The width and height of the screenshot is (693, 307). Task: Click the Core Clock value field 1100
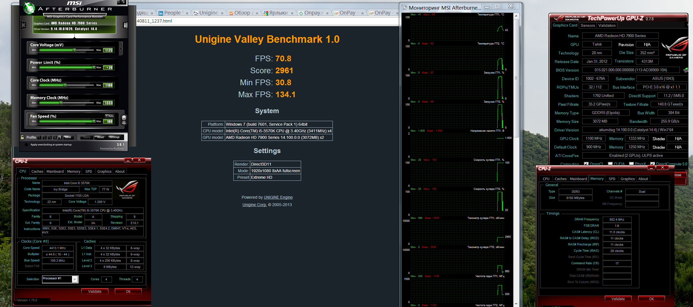point(109,85)
